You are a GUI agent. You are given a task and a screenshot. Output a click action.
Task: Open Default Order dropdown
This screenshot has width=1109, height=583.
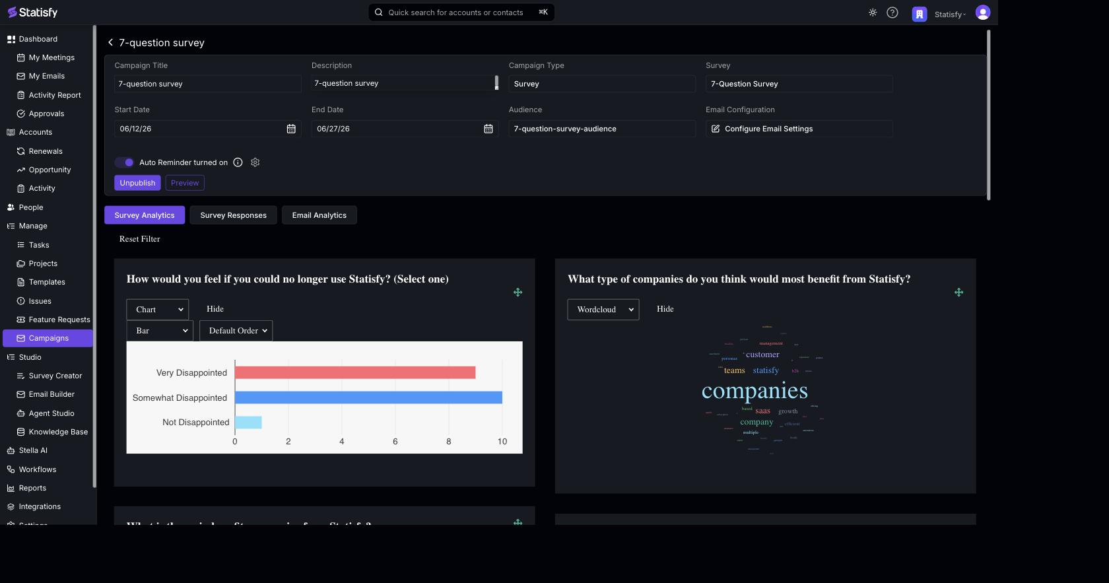pos(236,331)
